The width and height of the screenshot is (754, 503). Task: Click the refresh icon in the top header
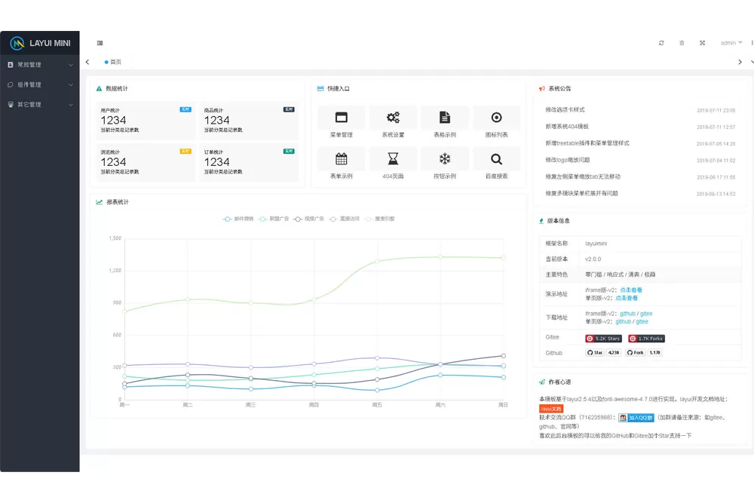(x=661, y=43)
